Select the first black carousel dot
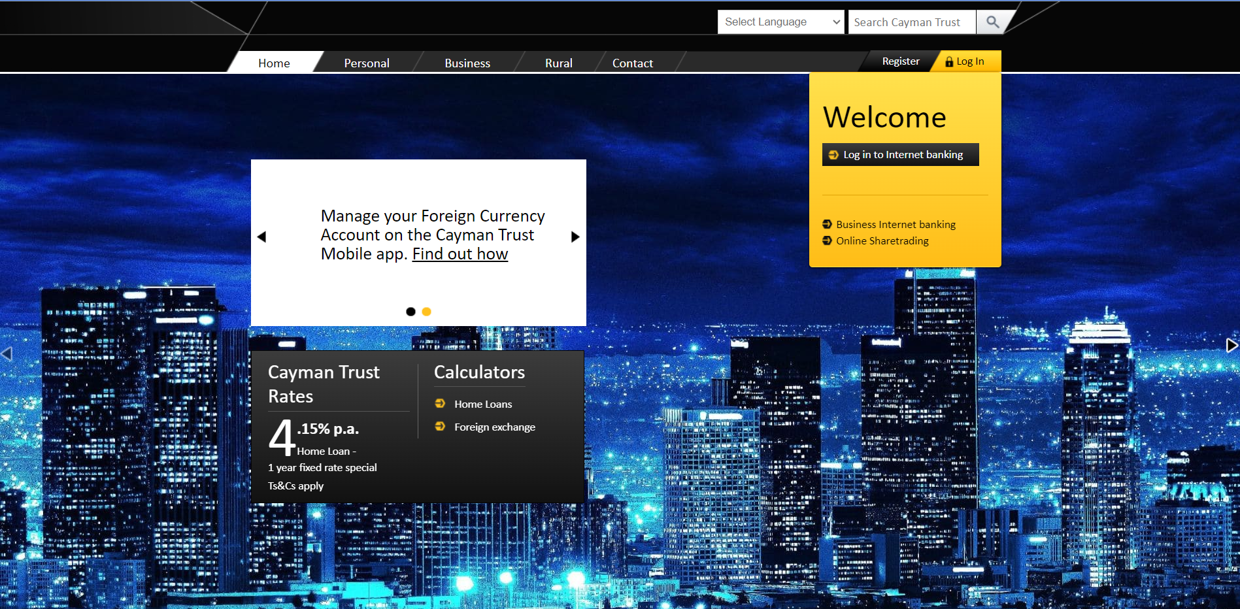Viewport: 1240px width, 609px height. coord(411,312)
